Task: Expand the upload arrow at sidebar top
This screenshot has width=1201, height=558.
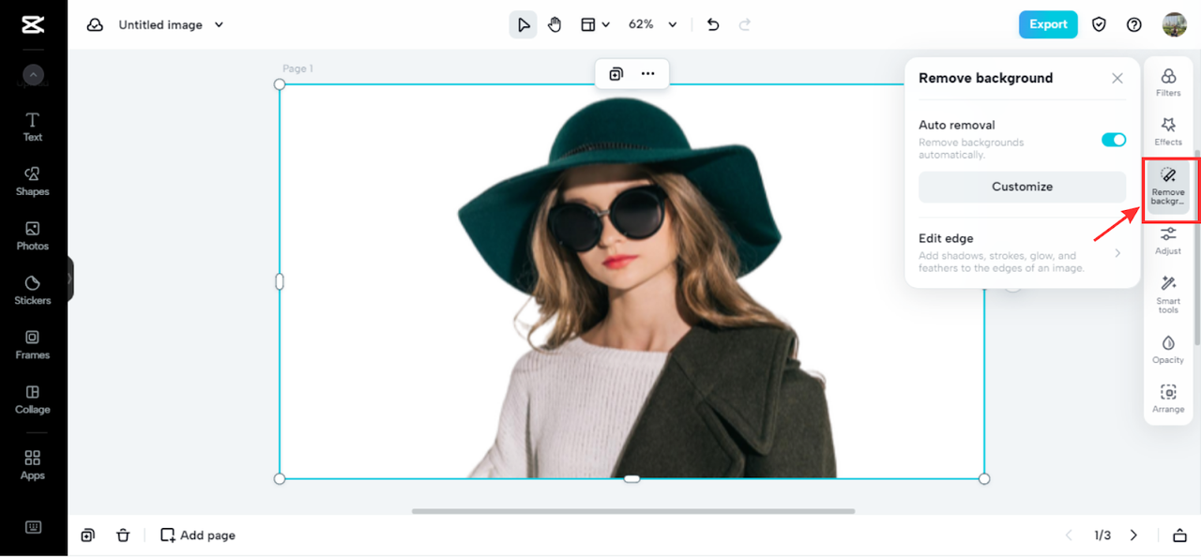Action: [x=33, y=75]
